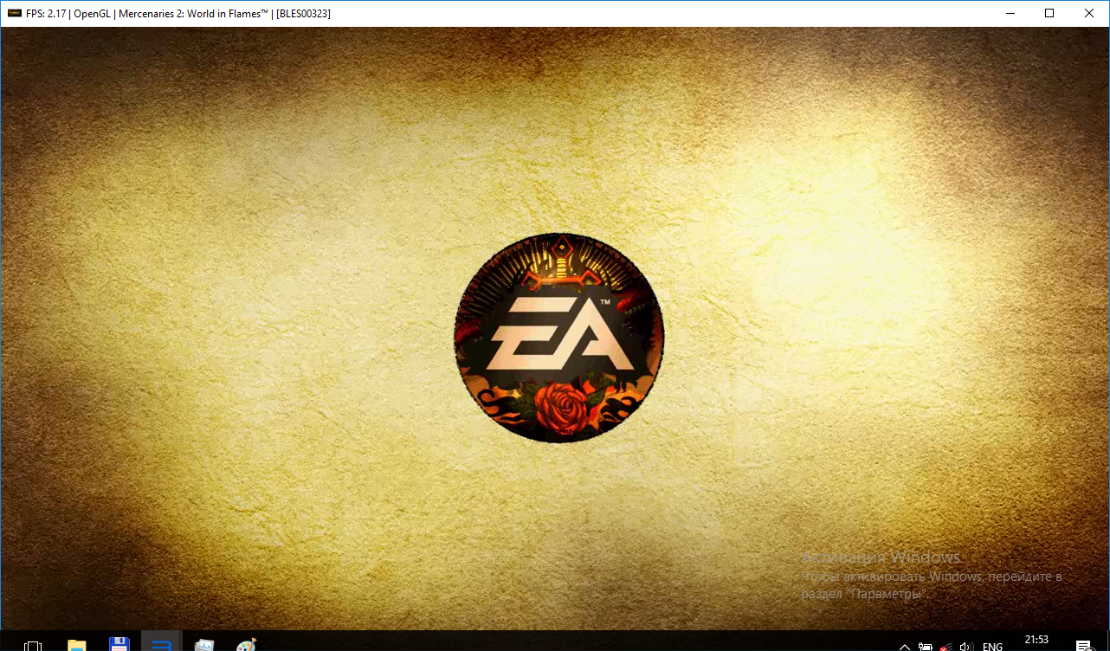
Task: Show hidden system tray icons
Action: (905, 647)
